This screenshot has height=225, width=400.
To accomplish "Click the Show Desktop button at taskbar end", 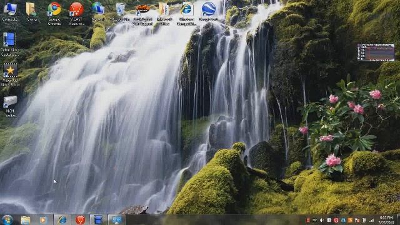I will click(398, 220).
